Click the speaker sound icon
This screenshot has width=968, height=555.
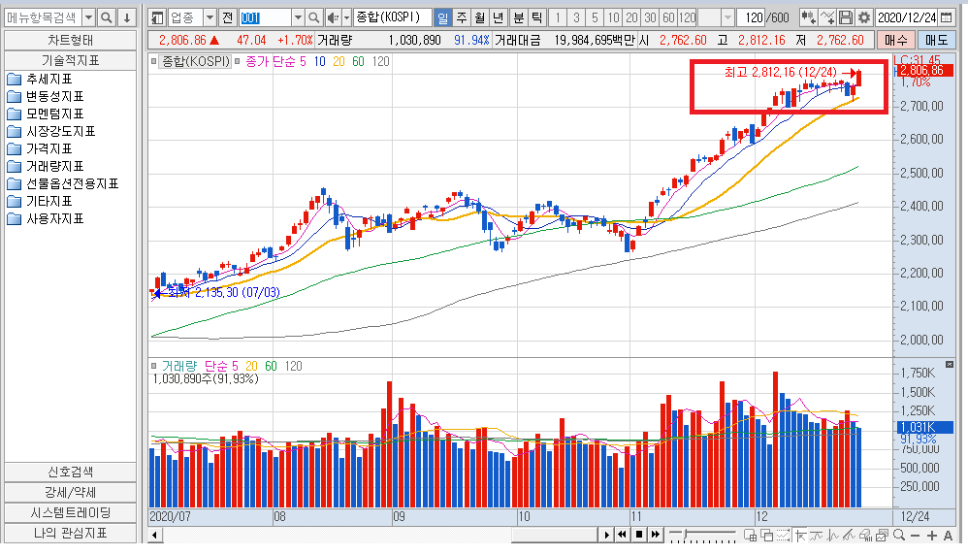click(334, 17)
